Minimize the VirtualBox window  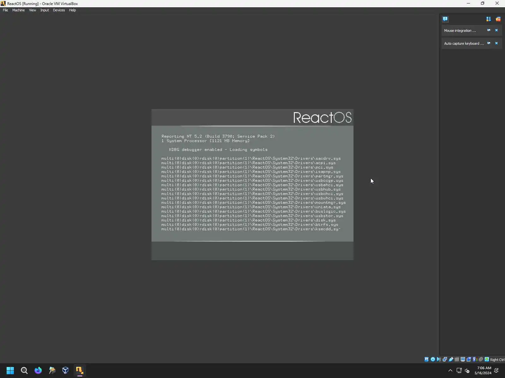tap(468, 3)
